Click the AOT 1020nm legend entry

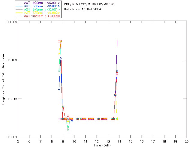(x=38, y=16)
